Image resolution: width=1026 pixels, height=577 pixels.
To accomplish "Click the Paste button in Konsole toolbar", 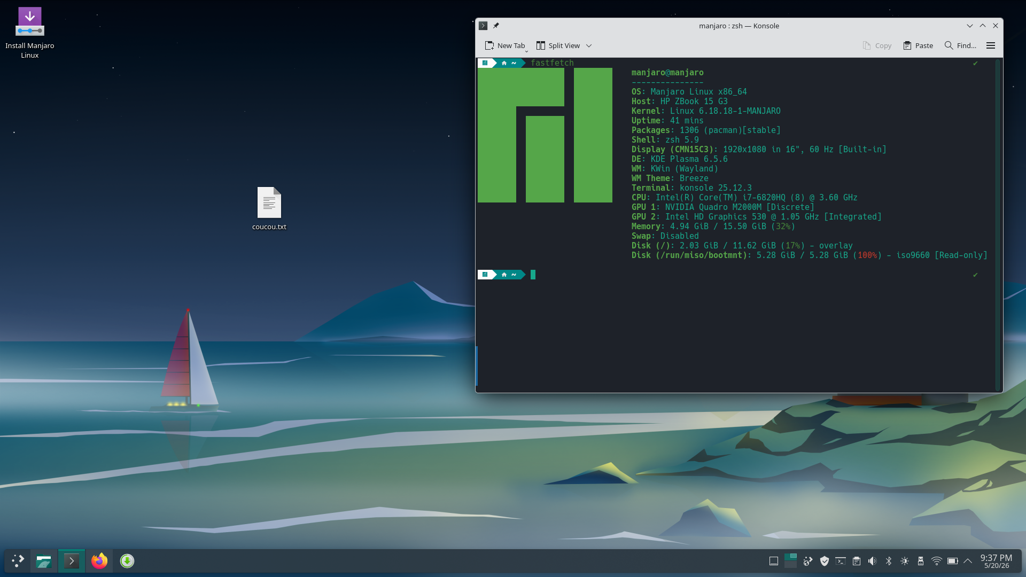I will point(918,46).
